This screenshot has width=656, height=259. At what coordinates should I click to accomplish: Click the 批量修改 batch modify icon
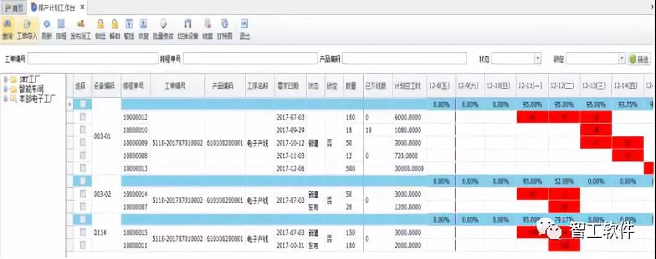tap(163, 28)
